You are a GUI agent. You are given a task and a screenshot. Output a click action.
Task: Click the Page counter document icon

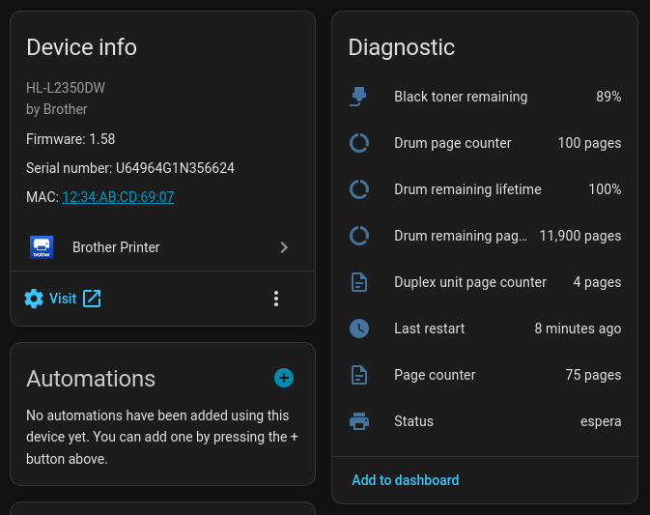[x=359, y=375]
